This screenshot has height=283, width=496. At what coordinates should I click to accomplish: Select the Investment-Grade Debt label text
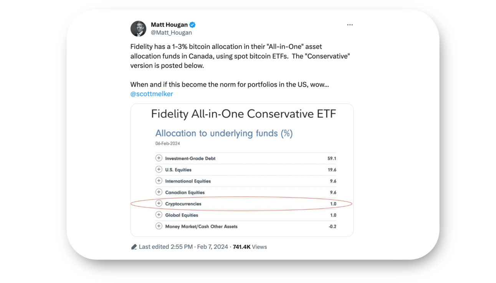[x=190, y=158]
